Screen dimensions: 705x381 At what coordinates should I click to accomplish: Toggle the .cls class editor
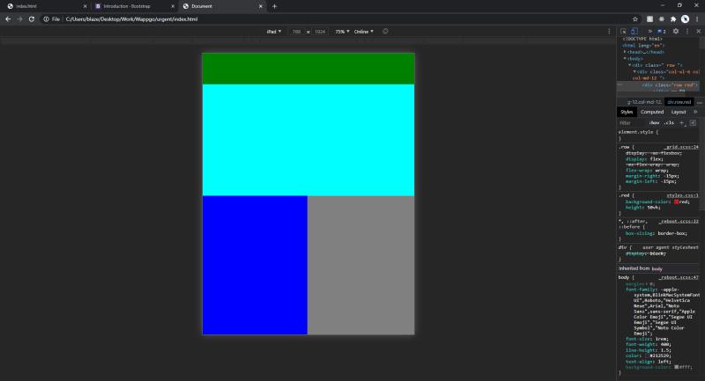(669, 122)
